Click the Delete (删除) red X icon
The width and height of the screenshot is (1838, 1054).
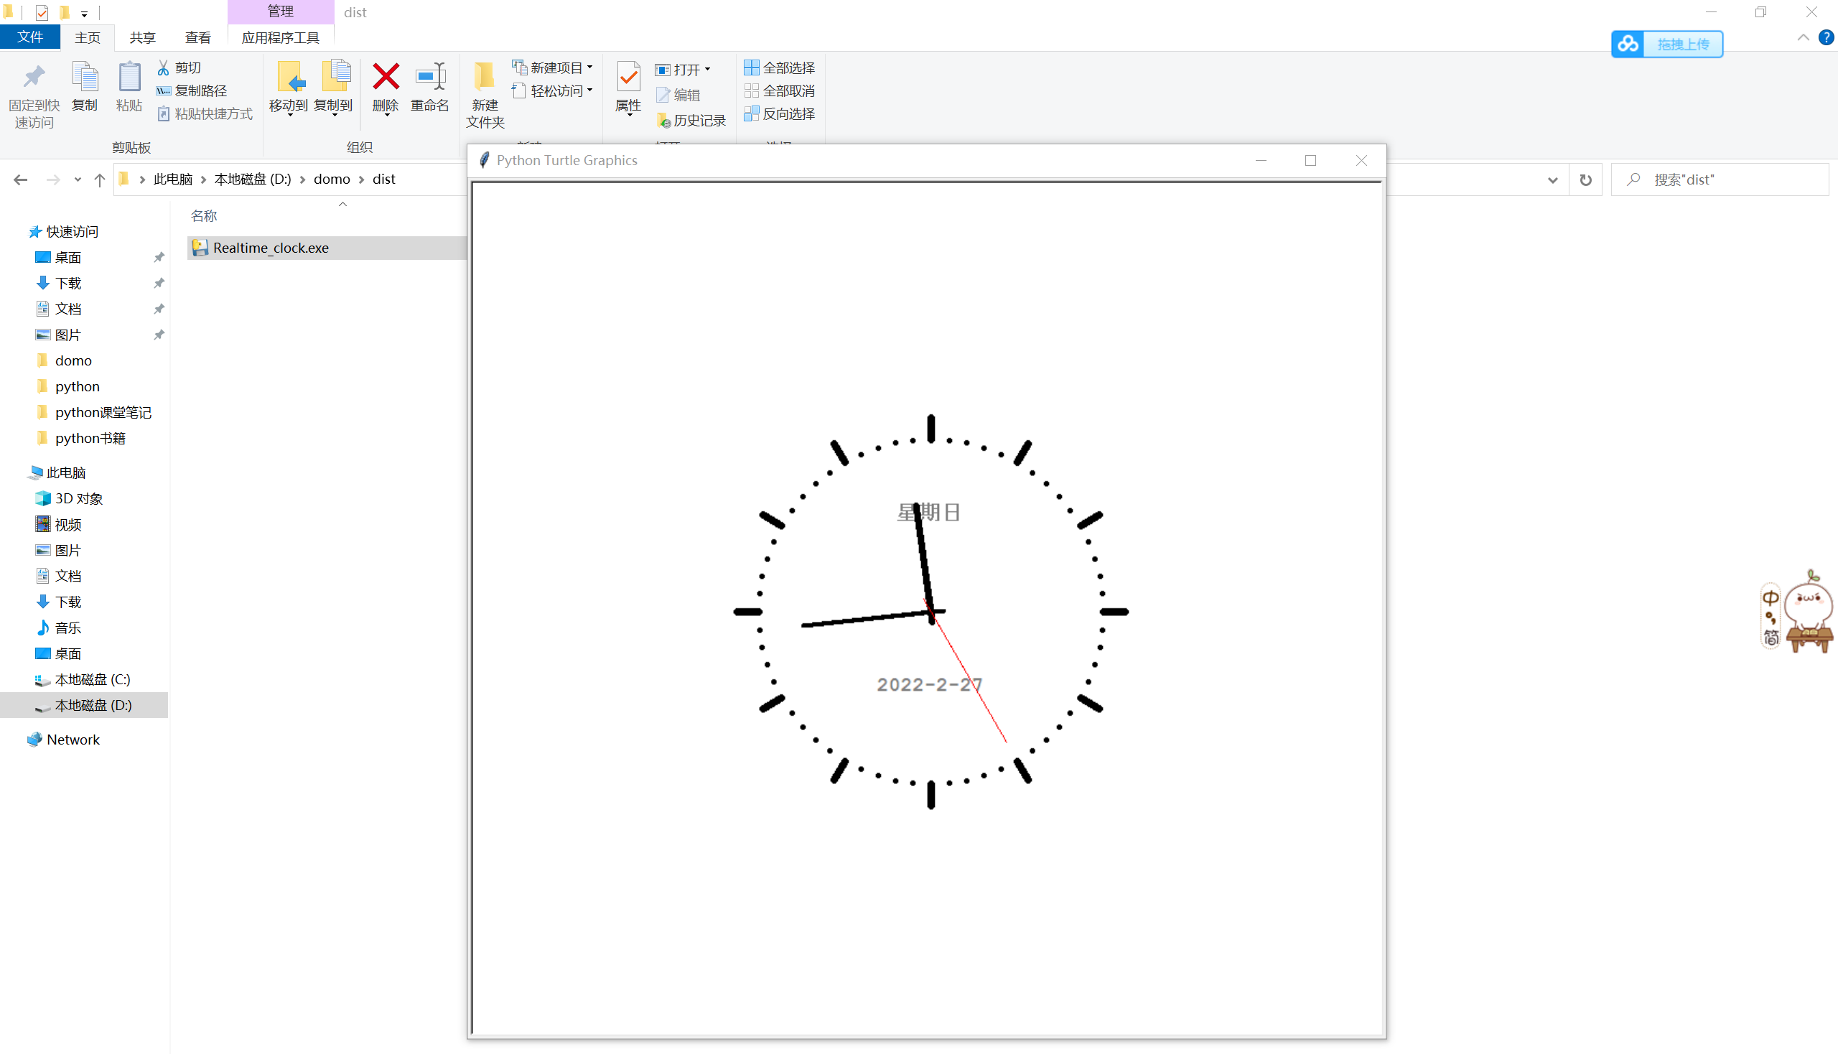point(385,78)
